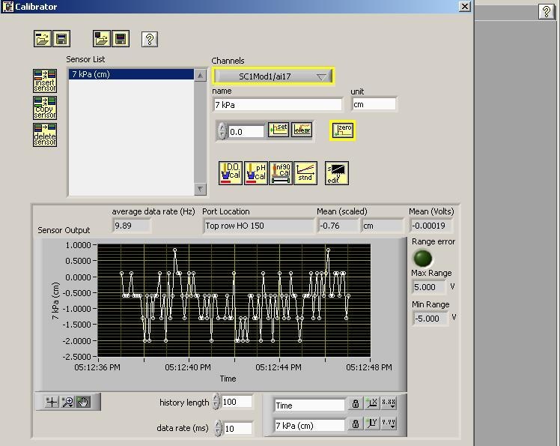Click the Max Range value 5.000

coord(429,287)
